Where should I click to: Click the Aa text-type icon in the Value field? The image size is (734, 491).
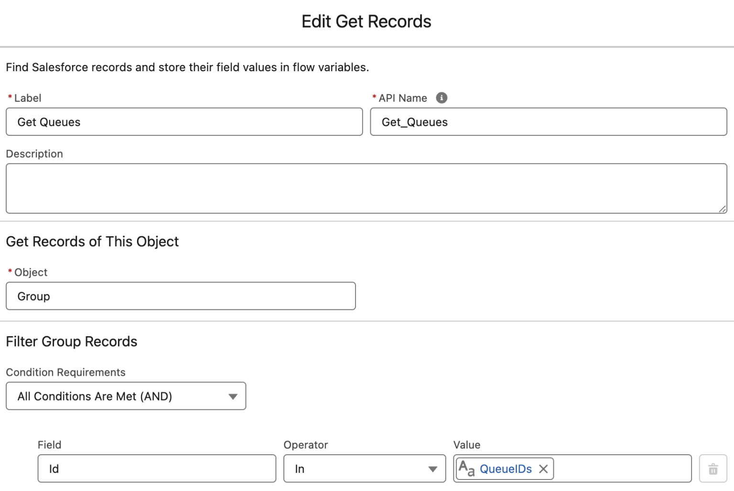pyautogui.click(x=466, y=469)
